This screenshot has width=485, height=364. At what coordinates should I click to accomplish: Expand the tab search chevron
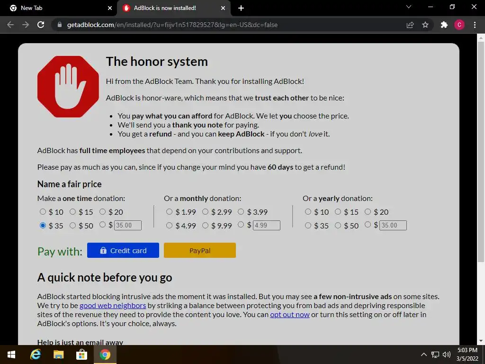409,7
